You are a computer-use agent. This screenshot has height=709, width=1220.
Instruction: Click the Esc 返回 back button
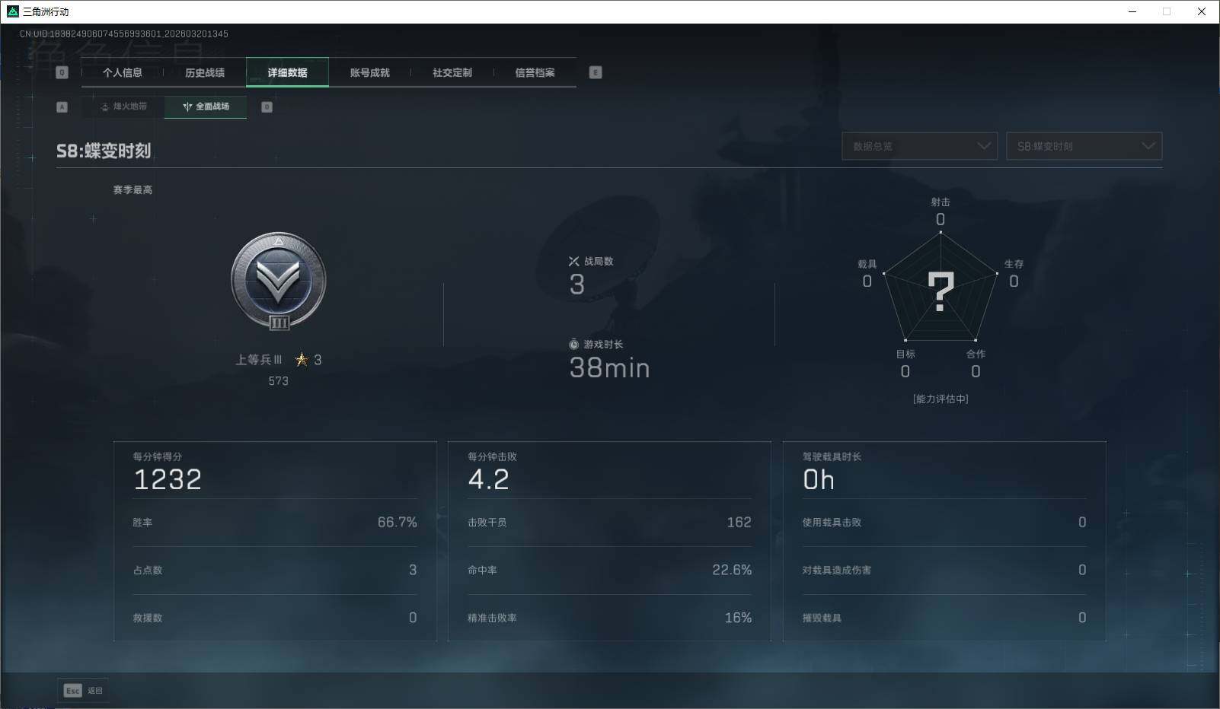(x=82, y=690)
